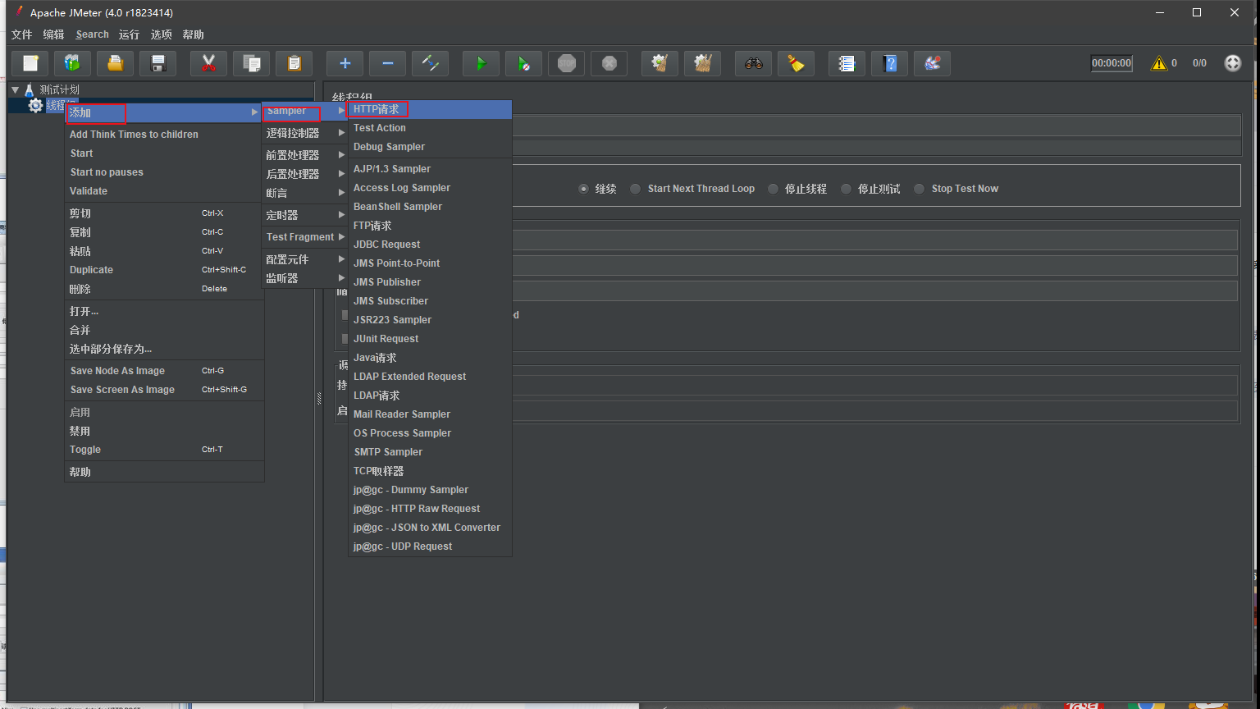Open Help with question mark icon

pos(890,63)
